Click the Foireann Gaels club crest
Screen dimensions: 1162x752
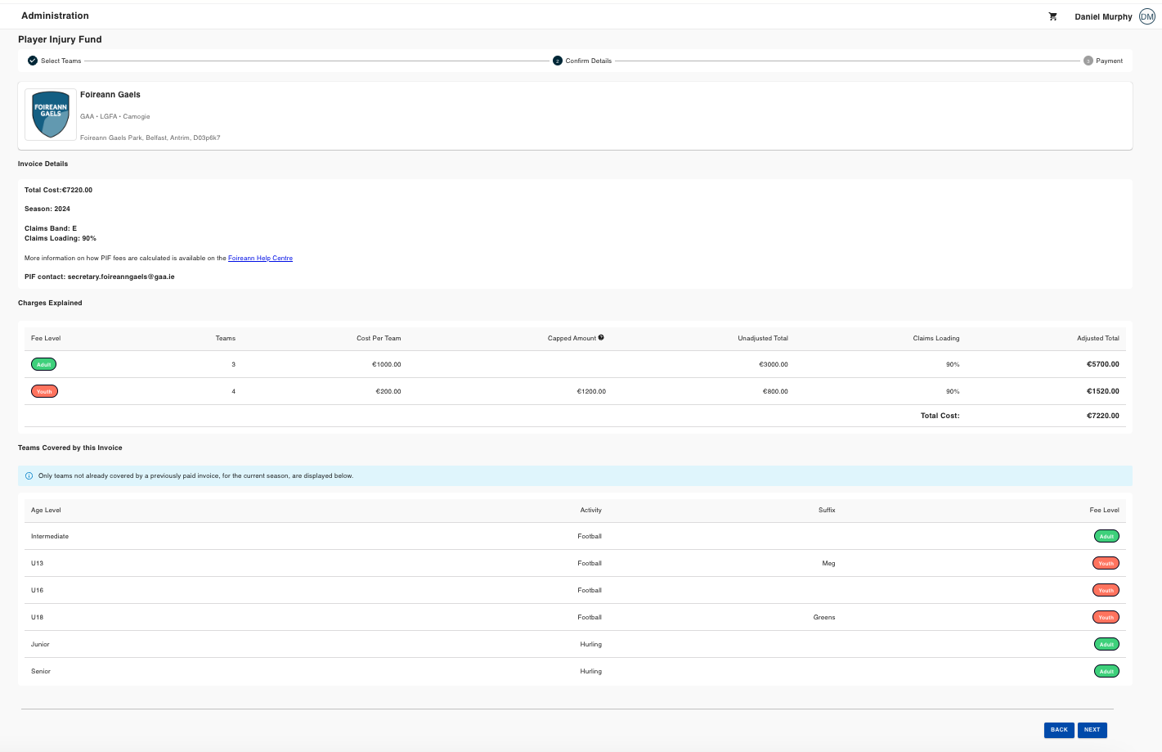point(51,115)
